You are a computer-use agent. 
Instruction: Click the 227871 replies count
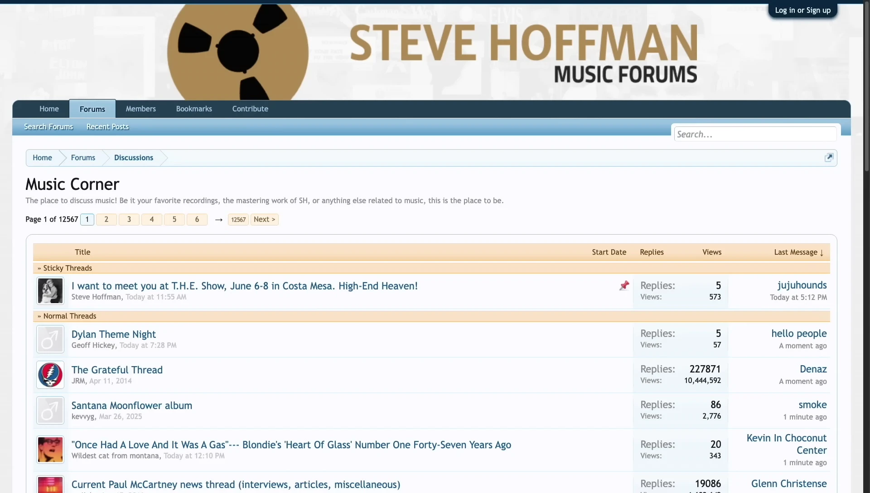[705, 369]
